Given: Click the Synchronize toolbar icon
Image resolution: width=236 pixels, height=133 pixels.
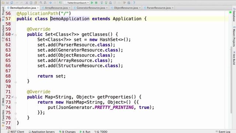Looking at the screenshot, I should 12,3.
